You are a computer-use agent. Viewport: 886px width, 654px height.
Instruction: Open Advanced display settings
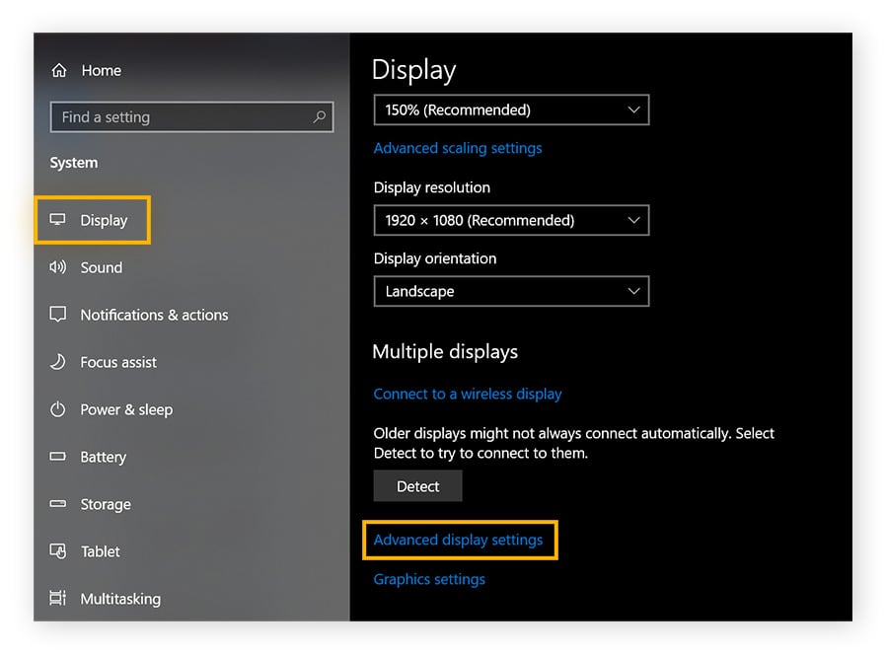458,540
